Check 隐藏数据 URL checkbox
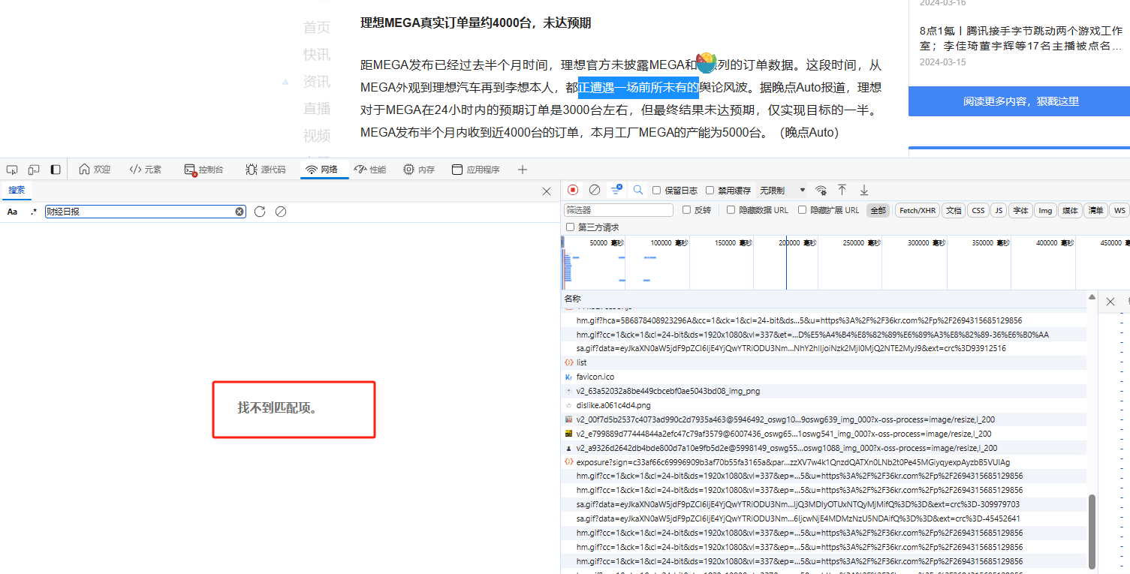Image resolution: width=1130 pixels, height=574 pixels. [731, 210]
